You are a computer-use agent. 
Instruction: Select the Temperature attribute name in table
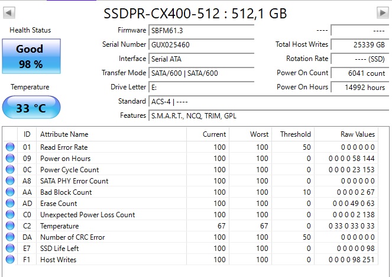click(x=60, y=226)
